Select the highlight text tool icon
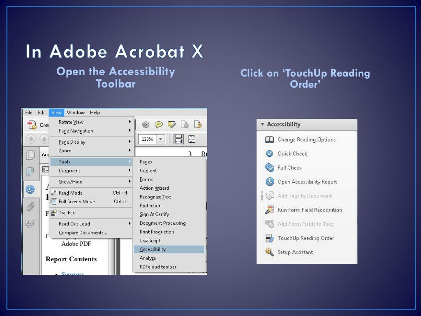421x316 pixels. point(172,124)
